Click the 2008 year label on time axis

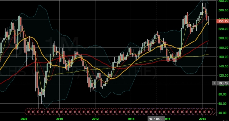coord(24,119)
